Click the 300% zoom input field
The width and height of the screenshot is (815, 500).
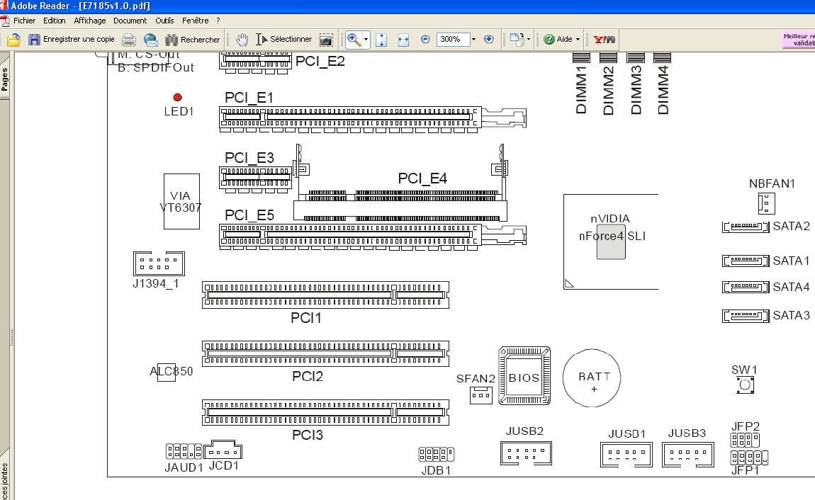[451, 40]
